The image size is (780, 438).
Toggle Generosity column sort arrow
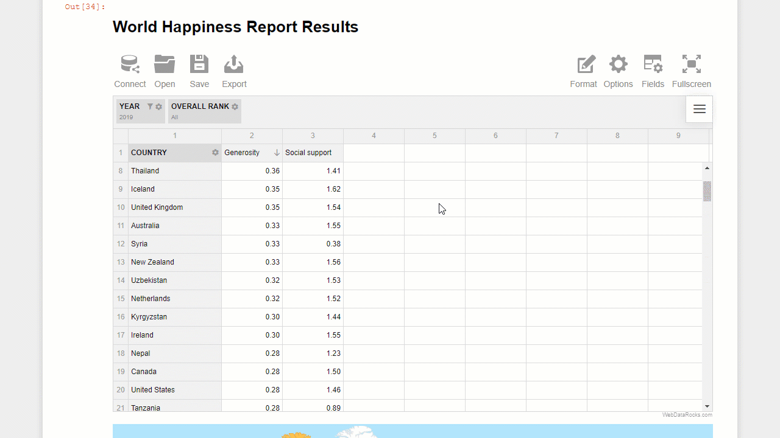[277, 153]
